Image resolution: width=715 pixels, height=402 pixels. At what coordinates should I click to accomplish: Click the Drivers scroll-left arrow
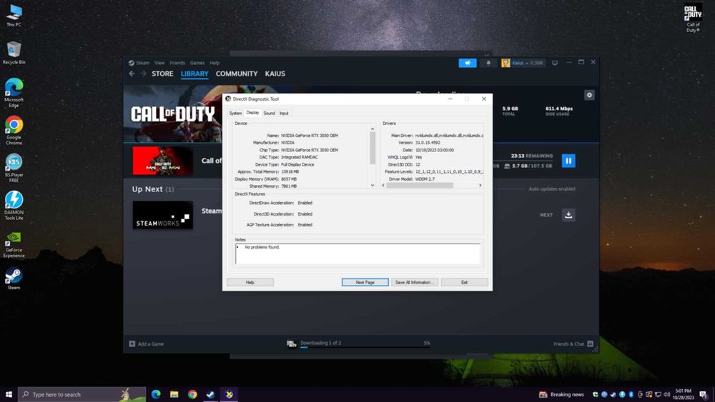pos(383,186)
